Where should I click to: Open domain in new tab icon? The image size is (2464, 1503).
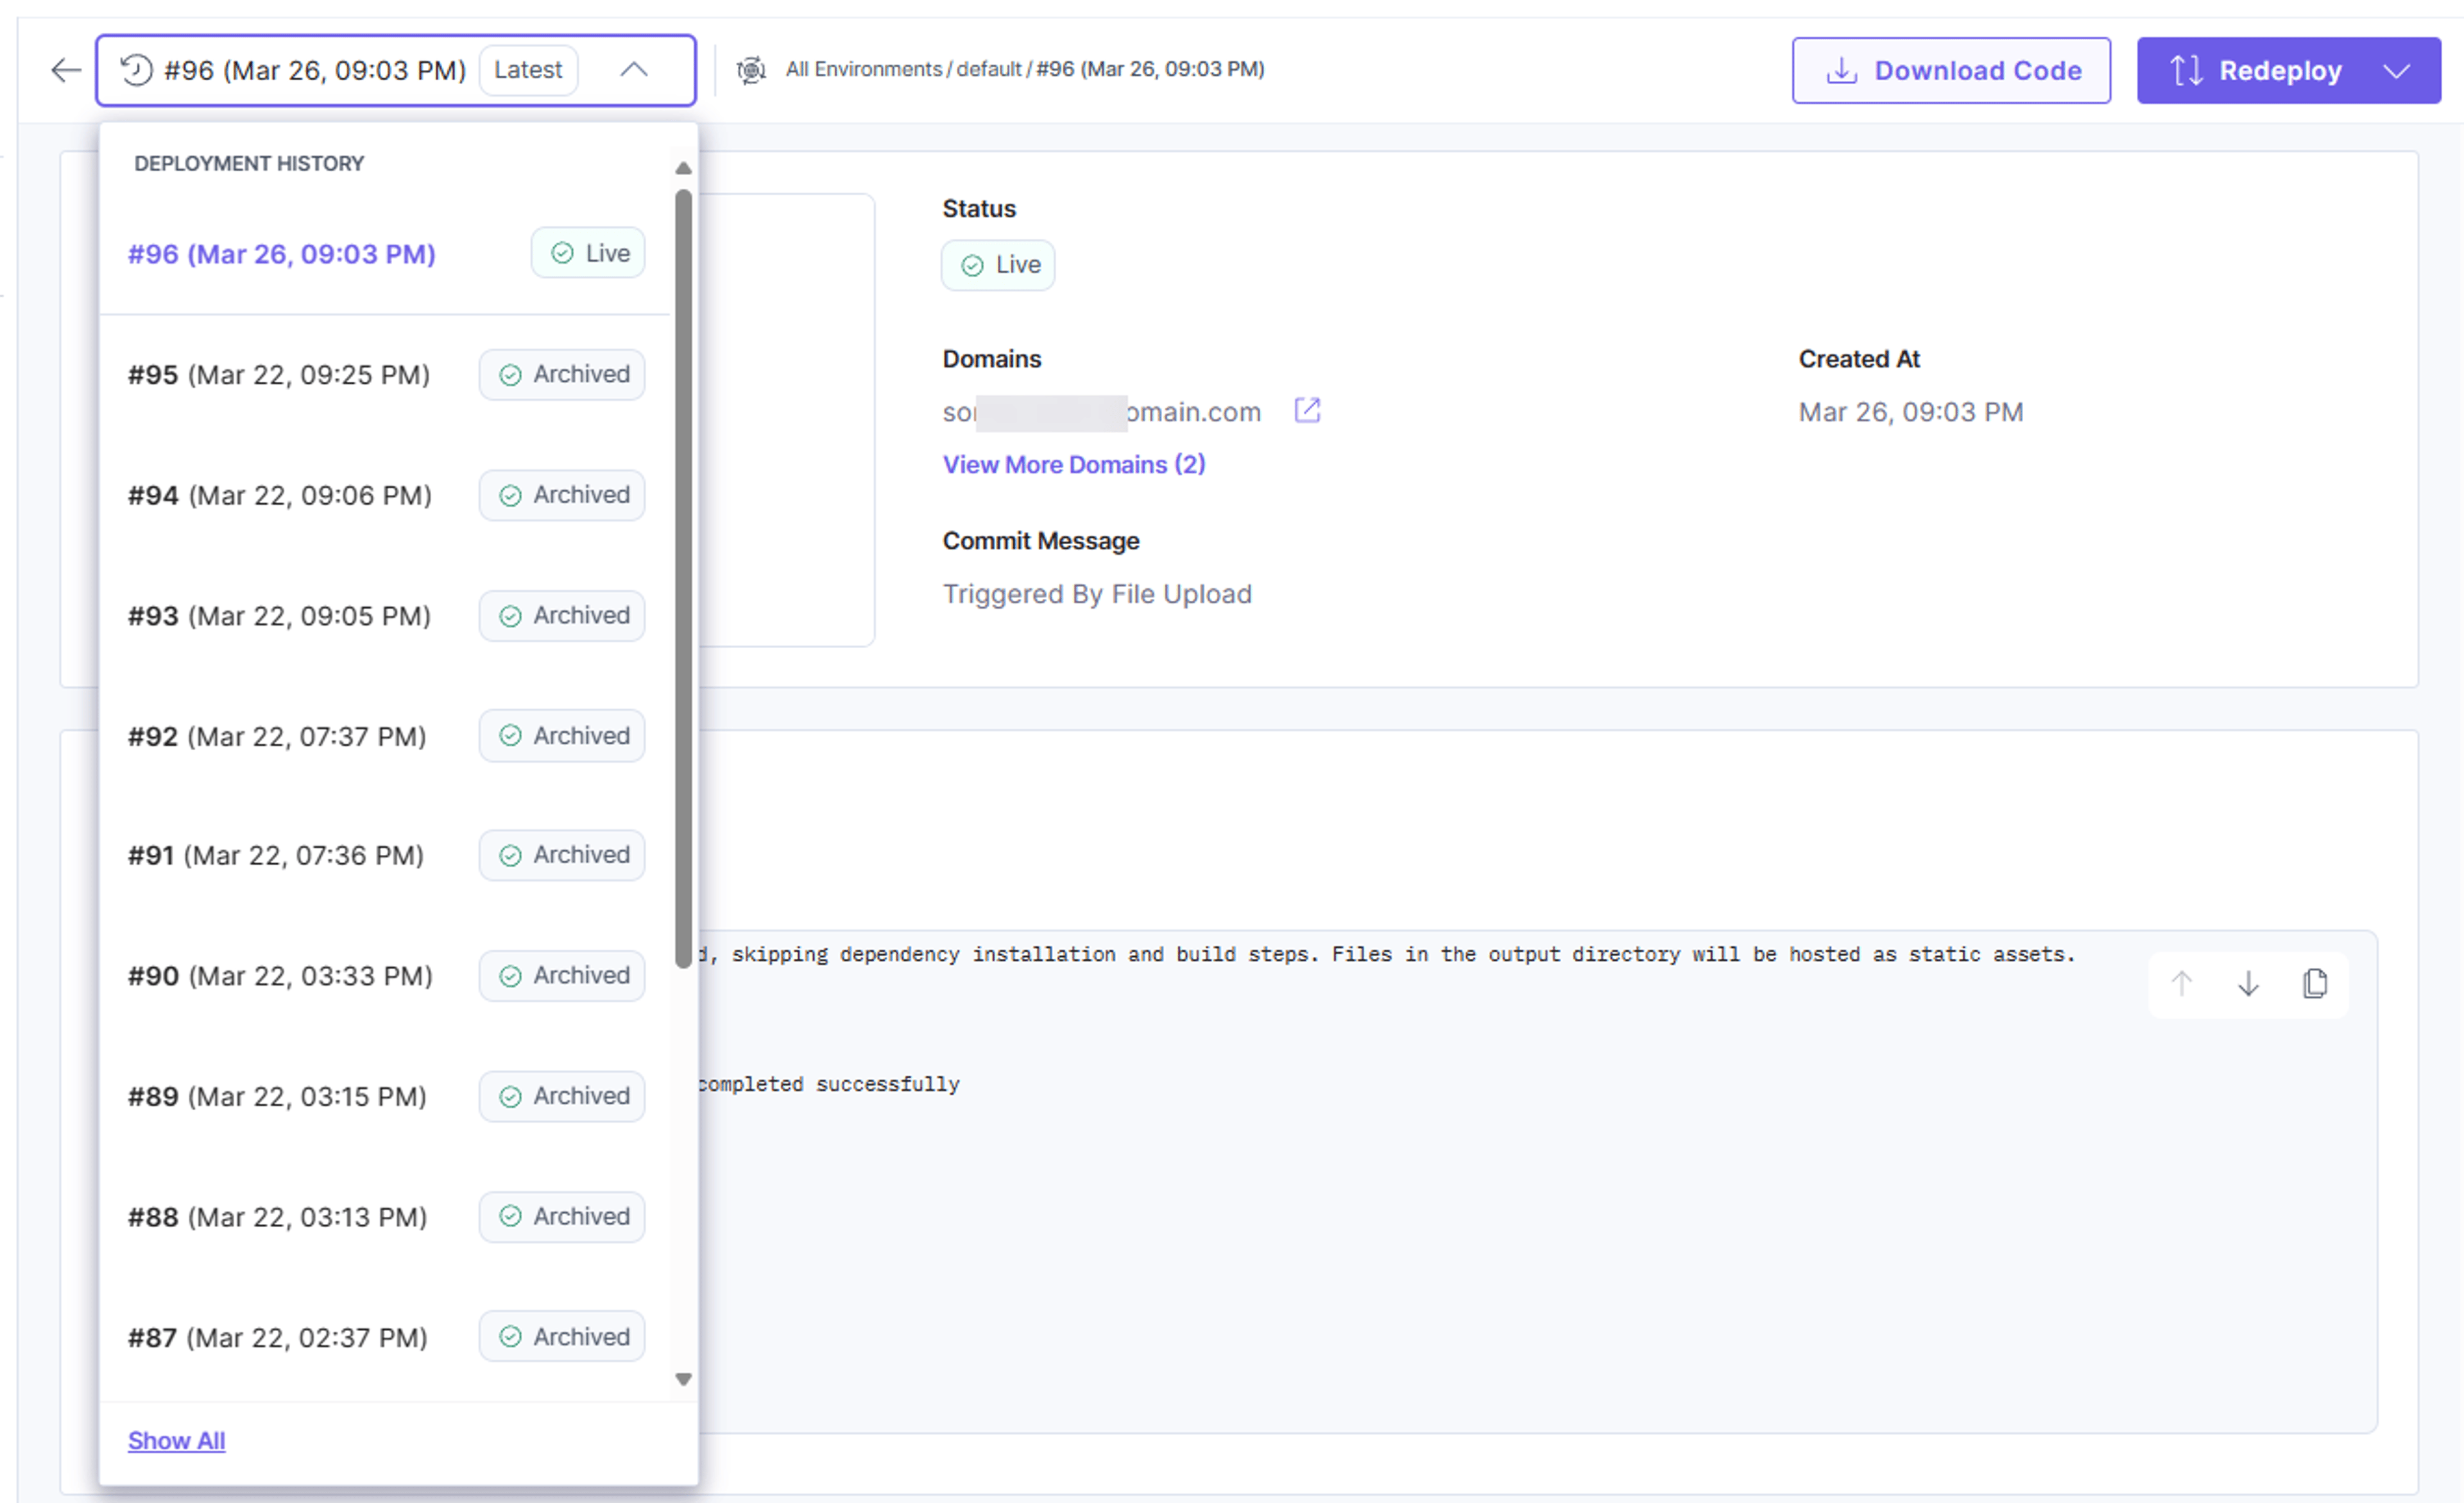[1307, 410]
